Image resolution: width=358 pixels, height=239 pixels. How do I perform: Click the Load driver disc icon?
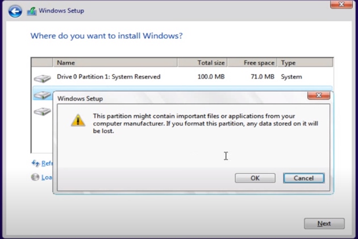coord(35,178)
